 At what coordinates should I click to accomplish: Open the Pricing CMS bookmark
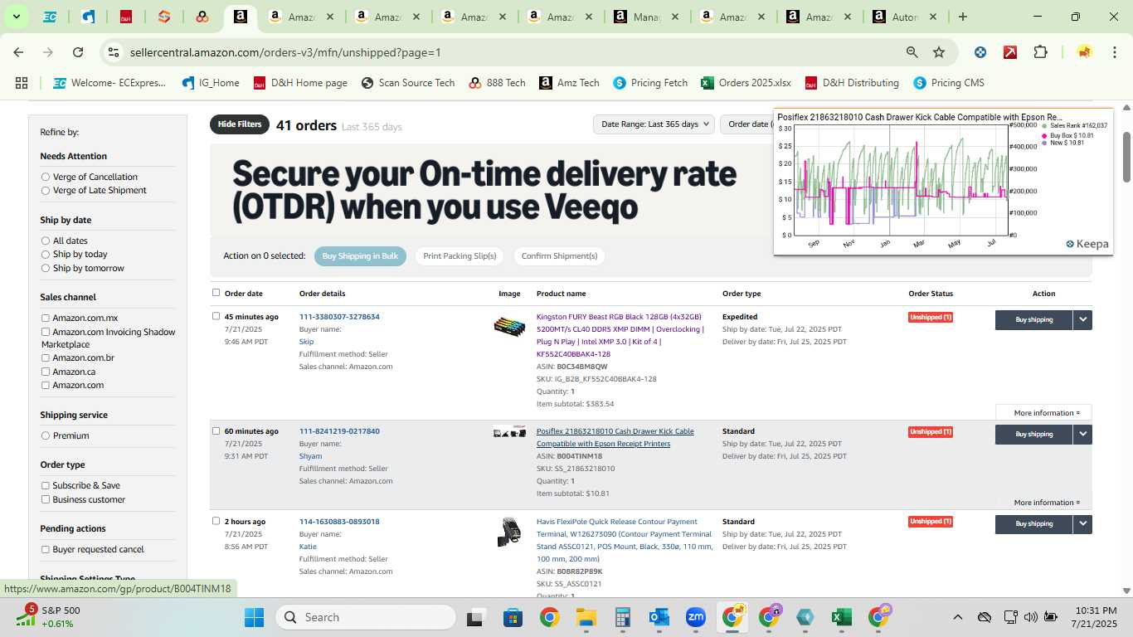point(949,83)
